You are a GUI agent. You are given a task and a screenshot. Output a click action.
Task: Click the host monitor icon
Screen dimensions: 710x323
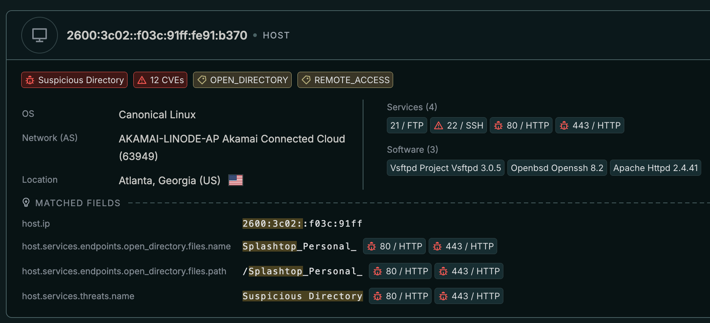click(40, 35)
